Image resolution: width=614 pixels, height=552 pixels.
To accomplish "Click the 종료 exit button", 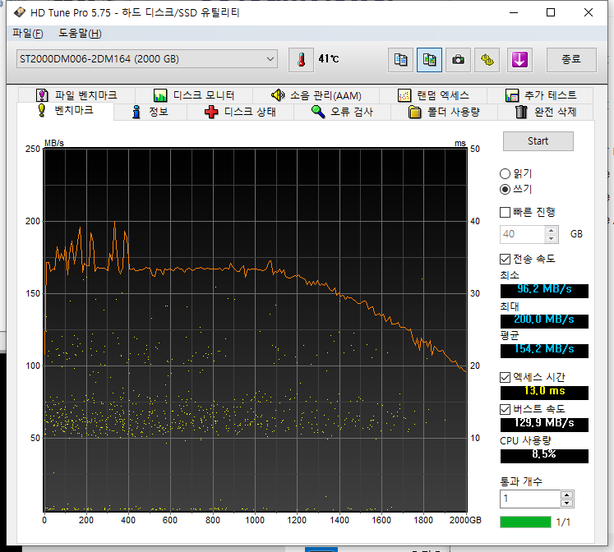I will tap(571, 60).
